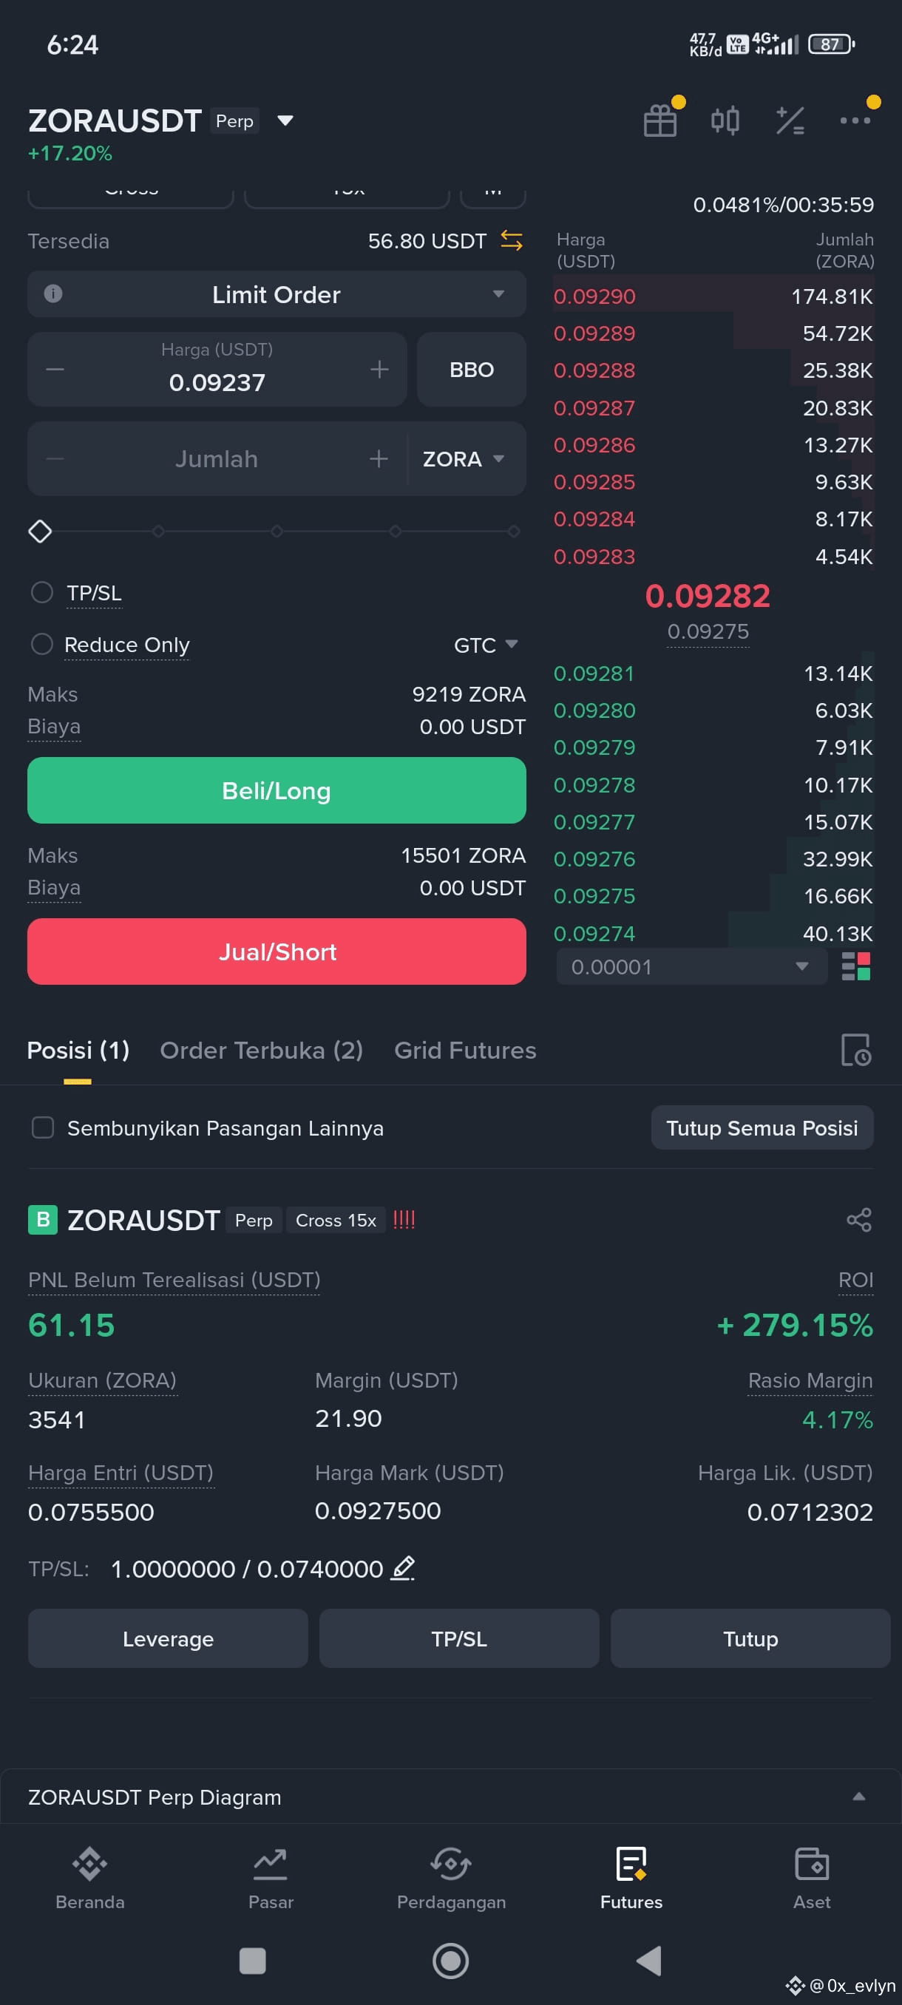Tap the transfer funds arrows icon

[512, 240]
